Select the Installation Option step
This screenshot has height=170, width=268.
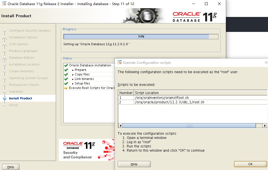coord(23,37)
